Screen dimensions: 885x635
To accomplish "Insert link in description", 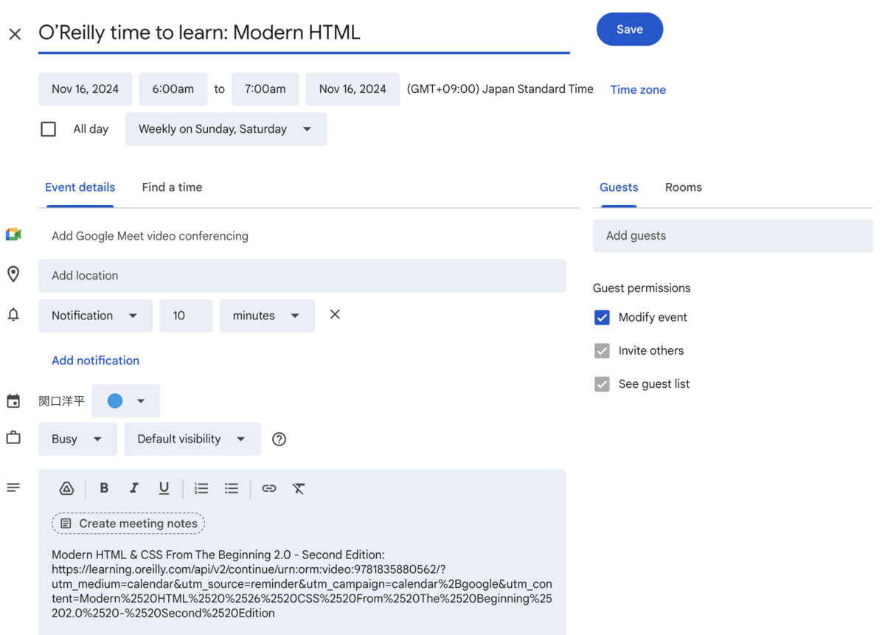I will click(x=269, y=488).
